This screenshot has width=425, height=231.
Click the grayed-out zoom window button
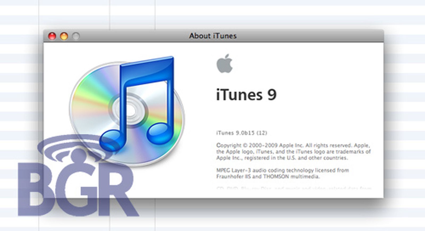tap(76, 36)
